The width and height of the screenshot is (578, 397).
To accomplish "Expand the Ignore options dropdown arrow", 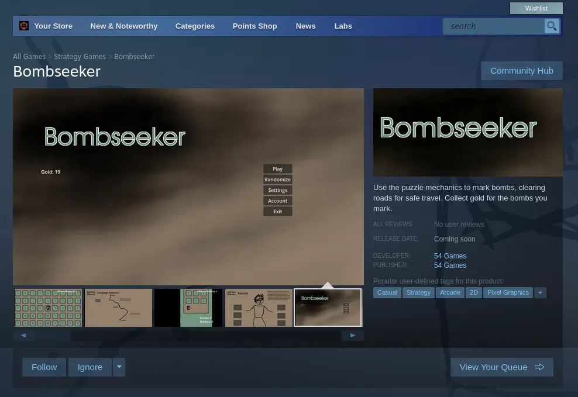I will click(x=119, y=367).
